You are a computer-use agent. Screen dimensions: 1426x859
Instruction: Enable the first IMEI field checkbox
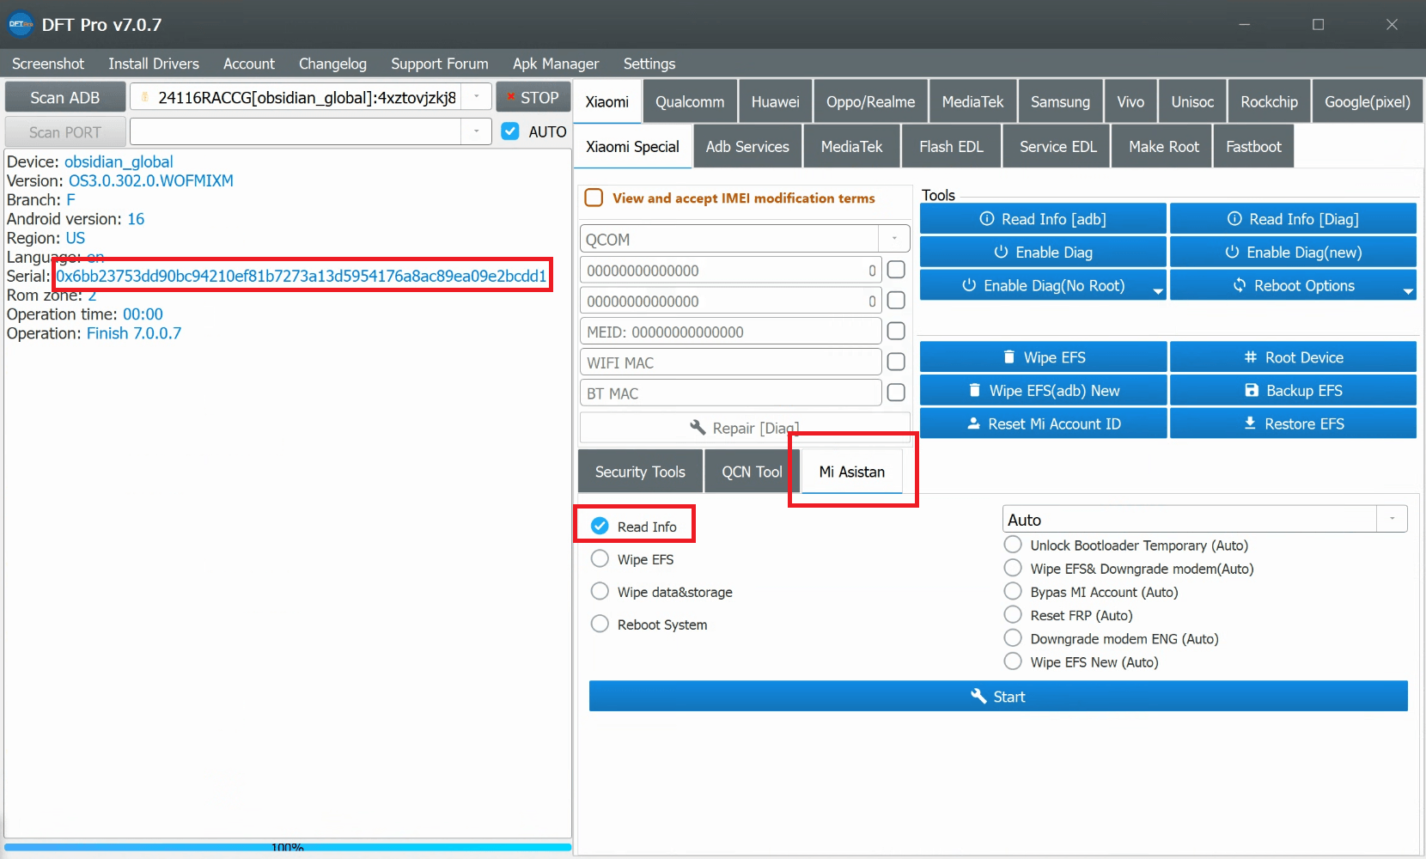tap(896, 270)
